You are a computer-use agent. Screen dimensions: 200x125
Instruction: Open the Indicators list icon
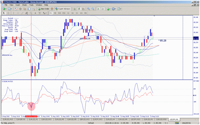108,9
